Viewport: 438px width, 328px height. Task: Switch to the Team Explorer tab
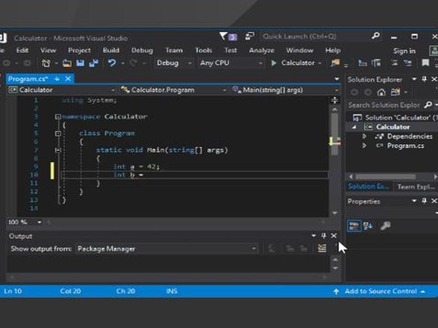pyautogui.click(x=416, y=186)
